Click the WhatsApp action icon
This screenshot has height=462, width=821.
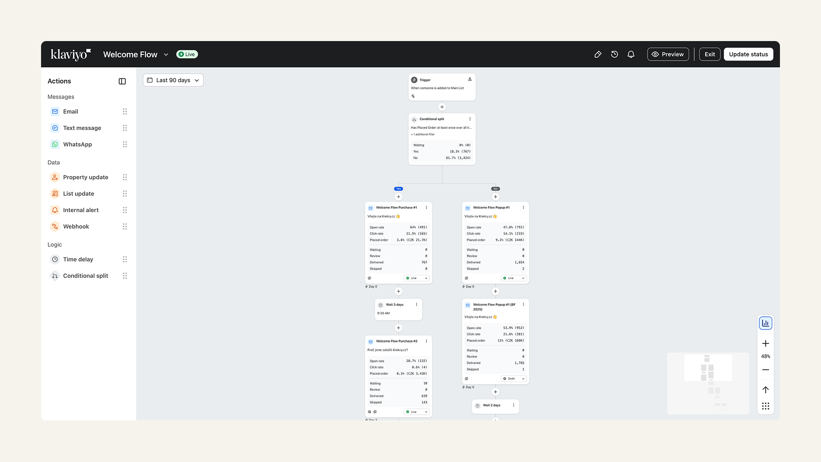click(x=55, y=144)
